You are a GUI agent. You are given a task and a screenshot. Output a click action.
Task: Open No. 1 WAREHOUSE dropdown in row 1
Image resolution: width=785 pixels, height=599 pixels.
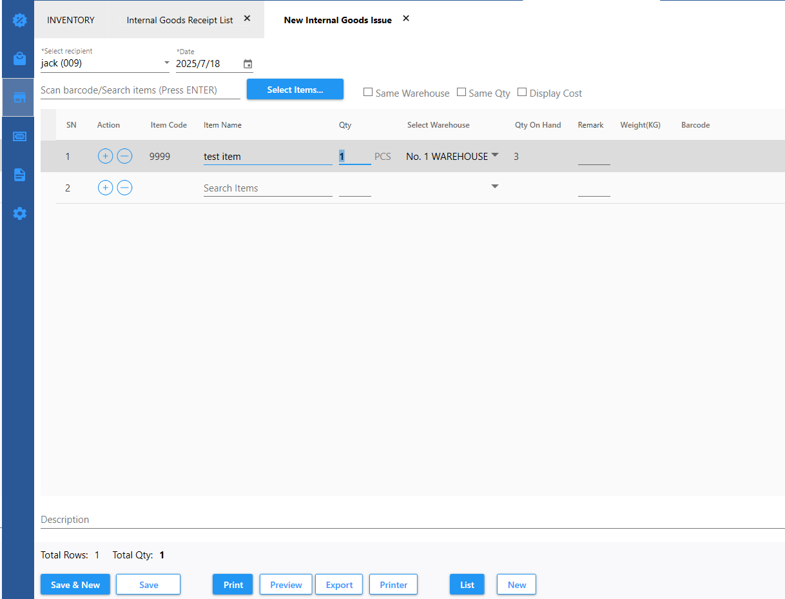point(494,155)
